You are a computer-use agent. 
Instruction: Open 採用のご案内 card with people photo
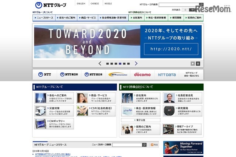tap(141, 129)
